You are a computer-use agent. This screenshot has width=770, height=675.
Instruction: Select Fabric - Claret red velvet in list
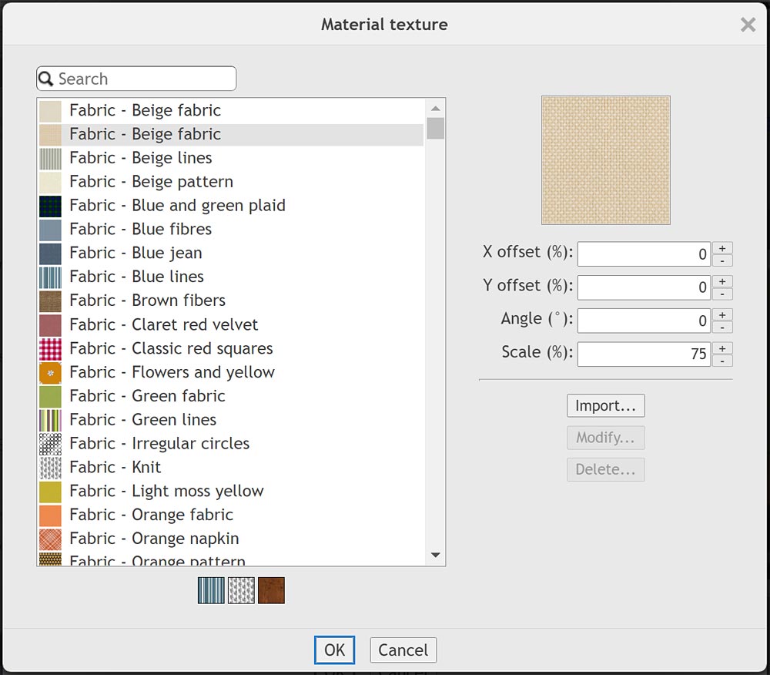click(163, 324)
